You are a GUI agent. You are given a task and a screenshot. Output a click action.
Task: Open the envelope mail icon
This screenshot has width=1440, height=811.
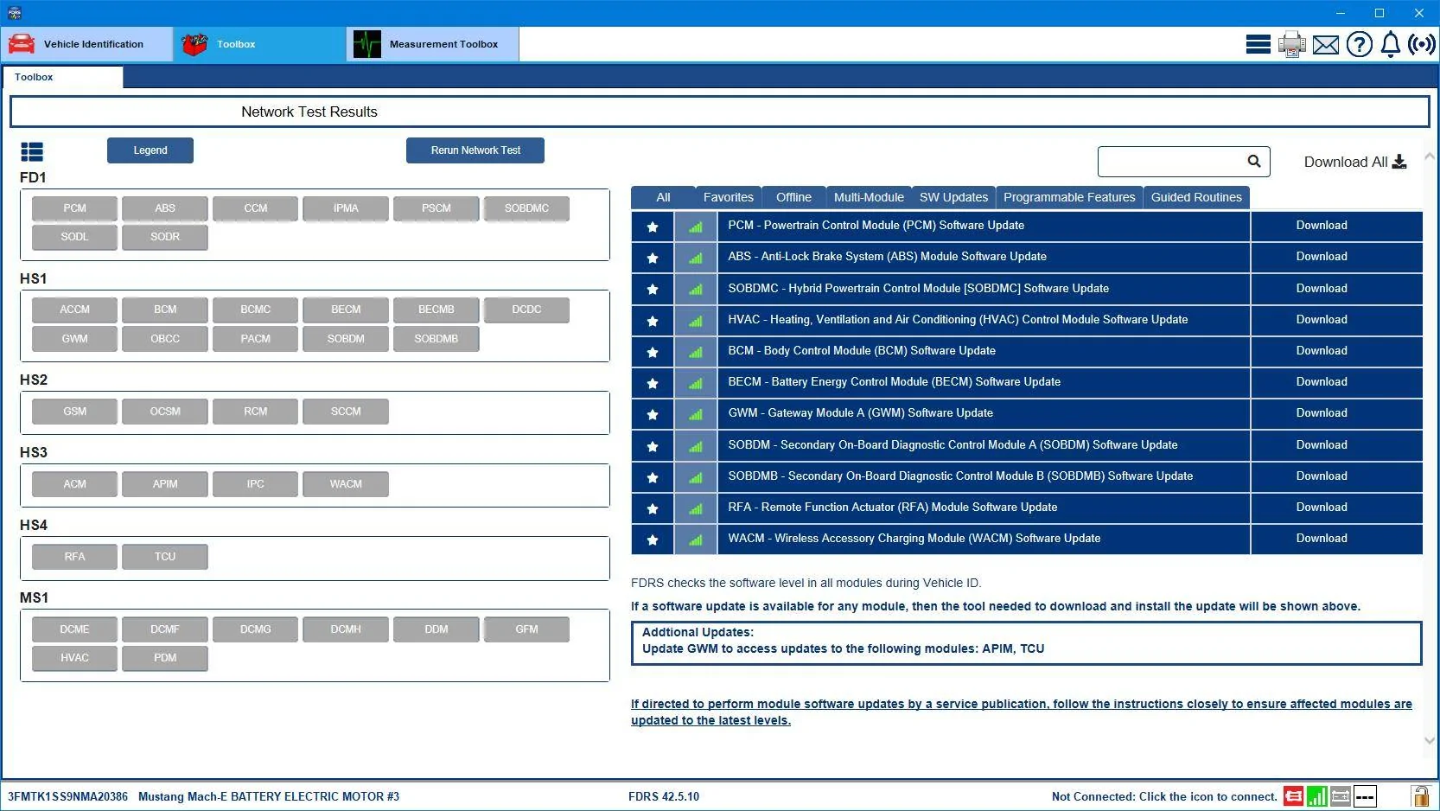tap(1326, 45)
